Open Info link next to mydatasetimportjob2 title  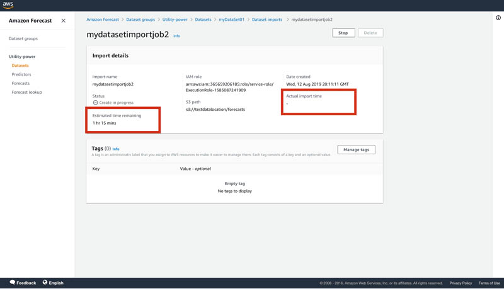tap(177, 36)
